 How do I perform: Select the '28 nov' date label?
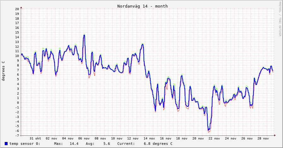pyautogui.click(x=263, y=139)
